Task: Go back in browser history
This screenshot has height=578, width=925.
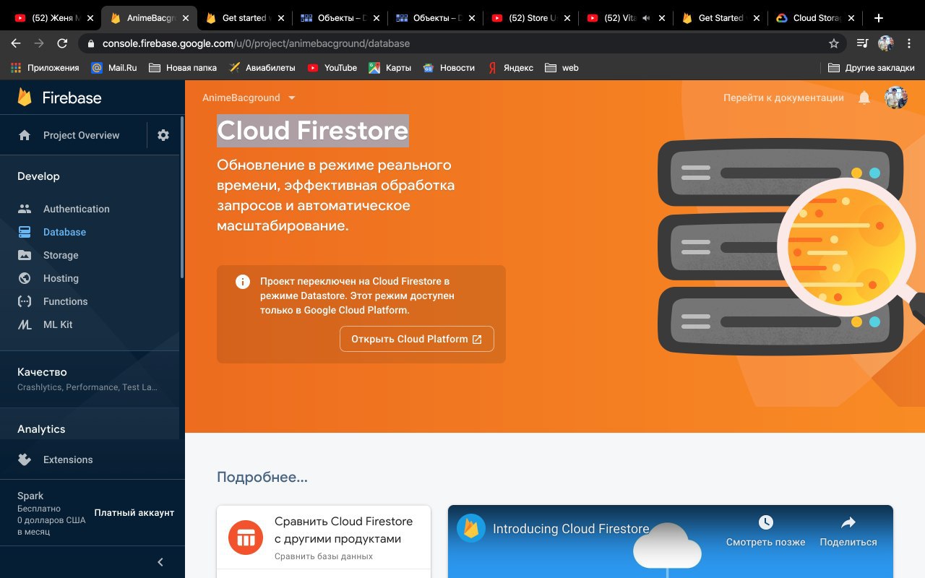Action: tap(16, 43)
